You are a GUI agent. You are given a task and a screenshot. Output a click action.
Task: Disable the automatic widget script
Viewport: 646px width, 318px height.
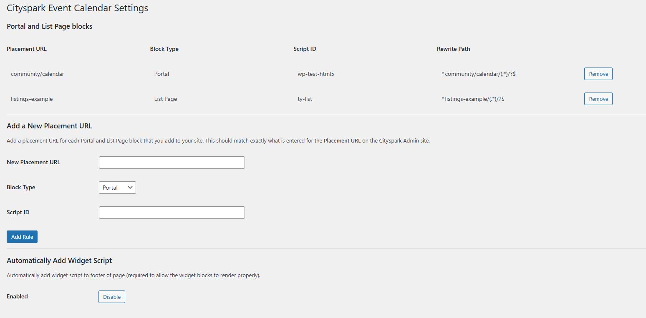[112, 297]
